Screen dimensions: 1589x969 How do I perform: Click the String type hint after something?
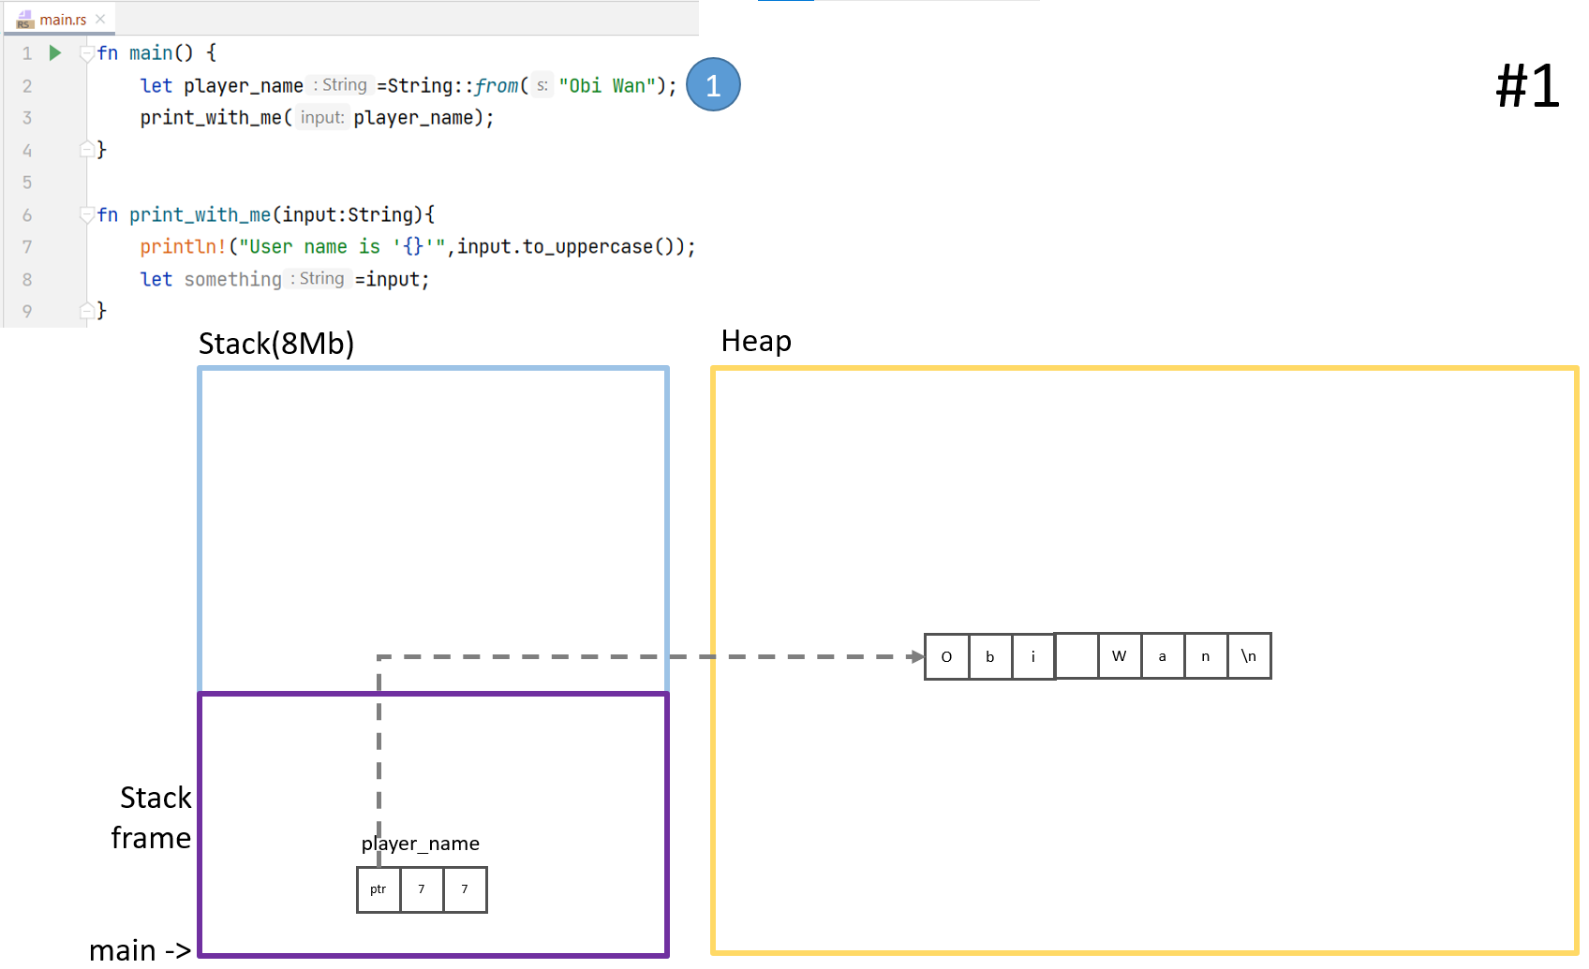click(320, 279)
